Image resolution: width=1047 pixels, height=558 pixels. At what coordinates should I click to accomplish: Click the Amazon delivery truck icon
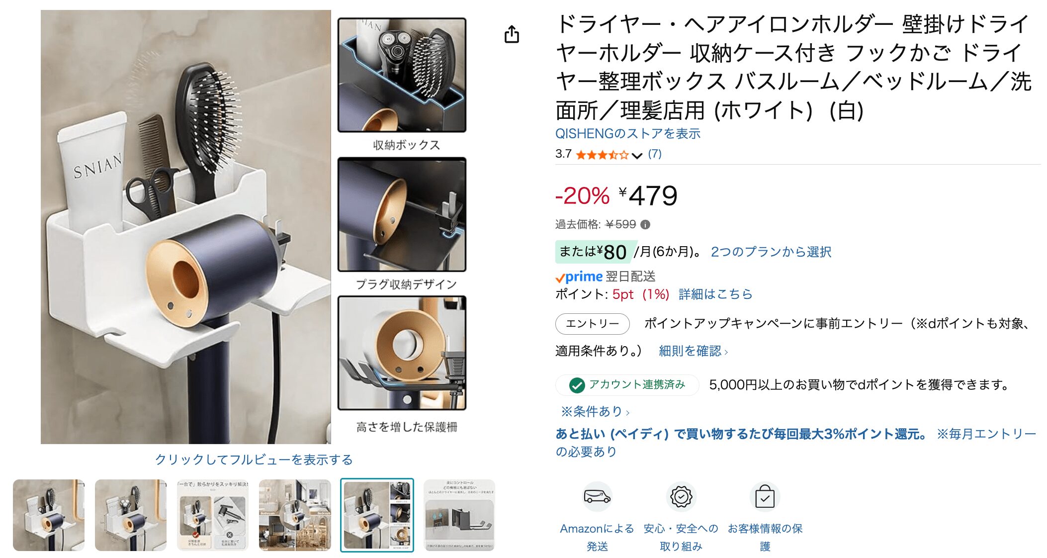(597, 496)
